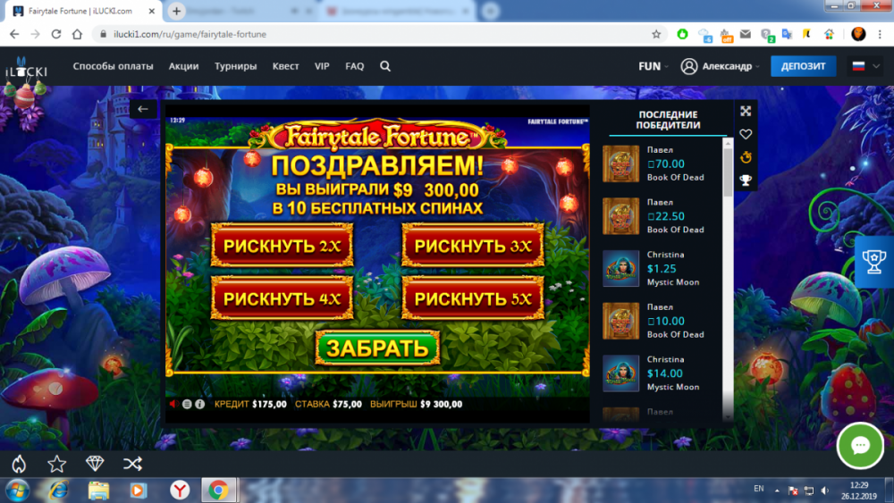Click the Chrome profile avatar

tap(858, 34)
